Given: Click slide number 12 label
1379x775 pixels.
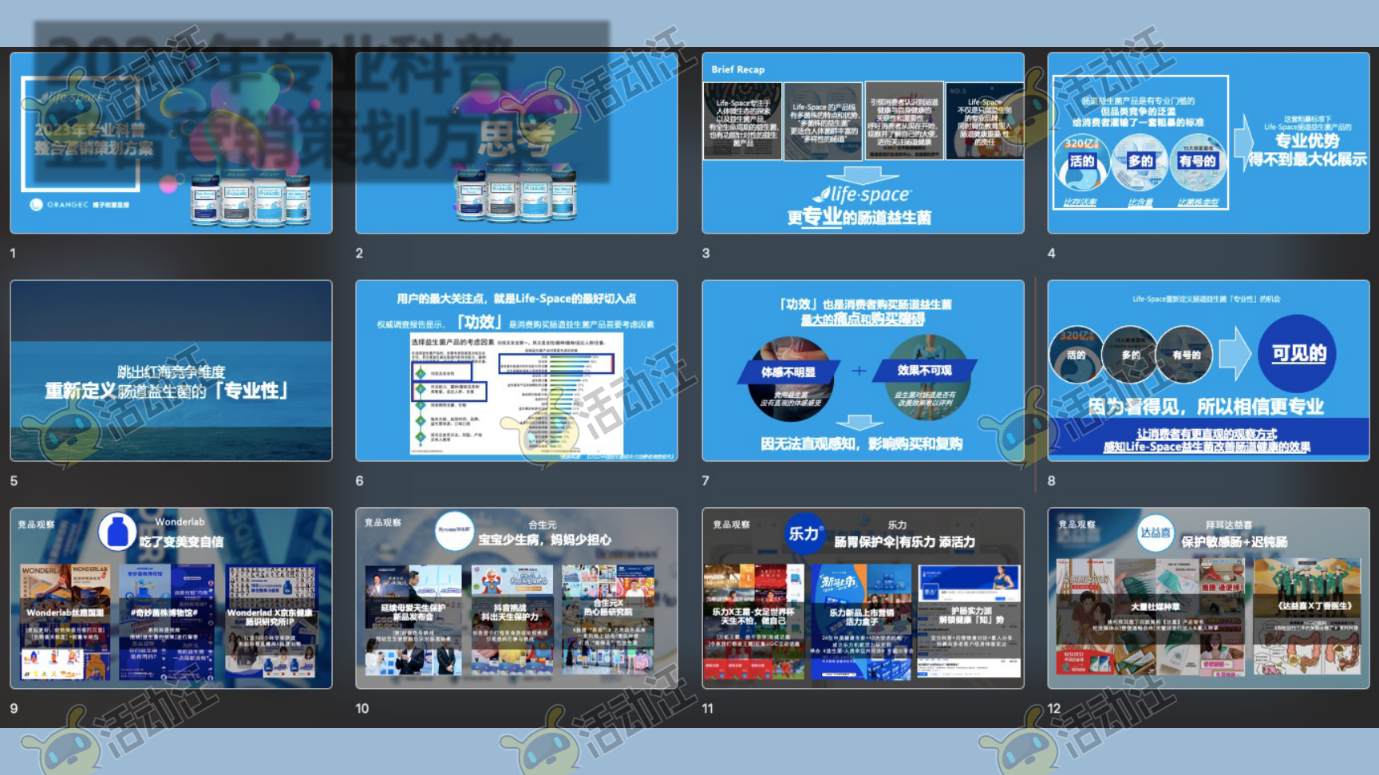Looking at the screenshot, I should click(1054, 708).
